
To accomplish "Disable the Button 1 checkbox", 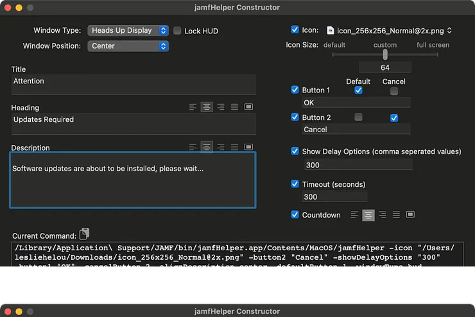I will [x=295, y=90].
